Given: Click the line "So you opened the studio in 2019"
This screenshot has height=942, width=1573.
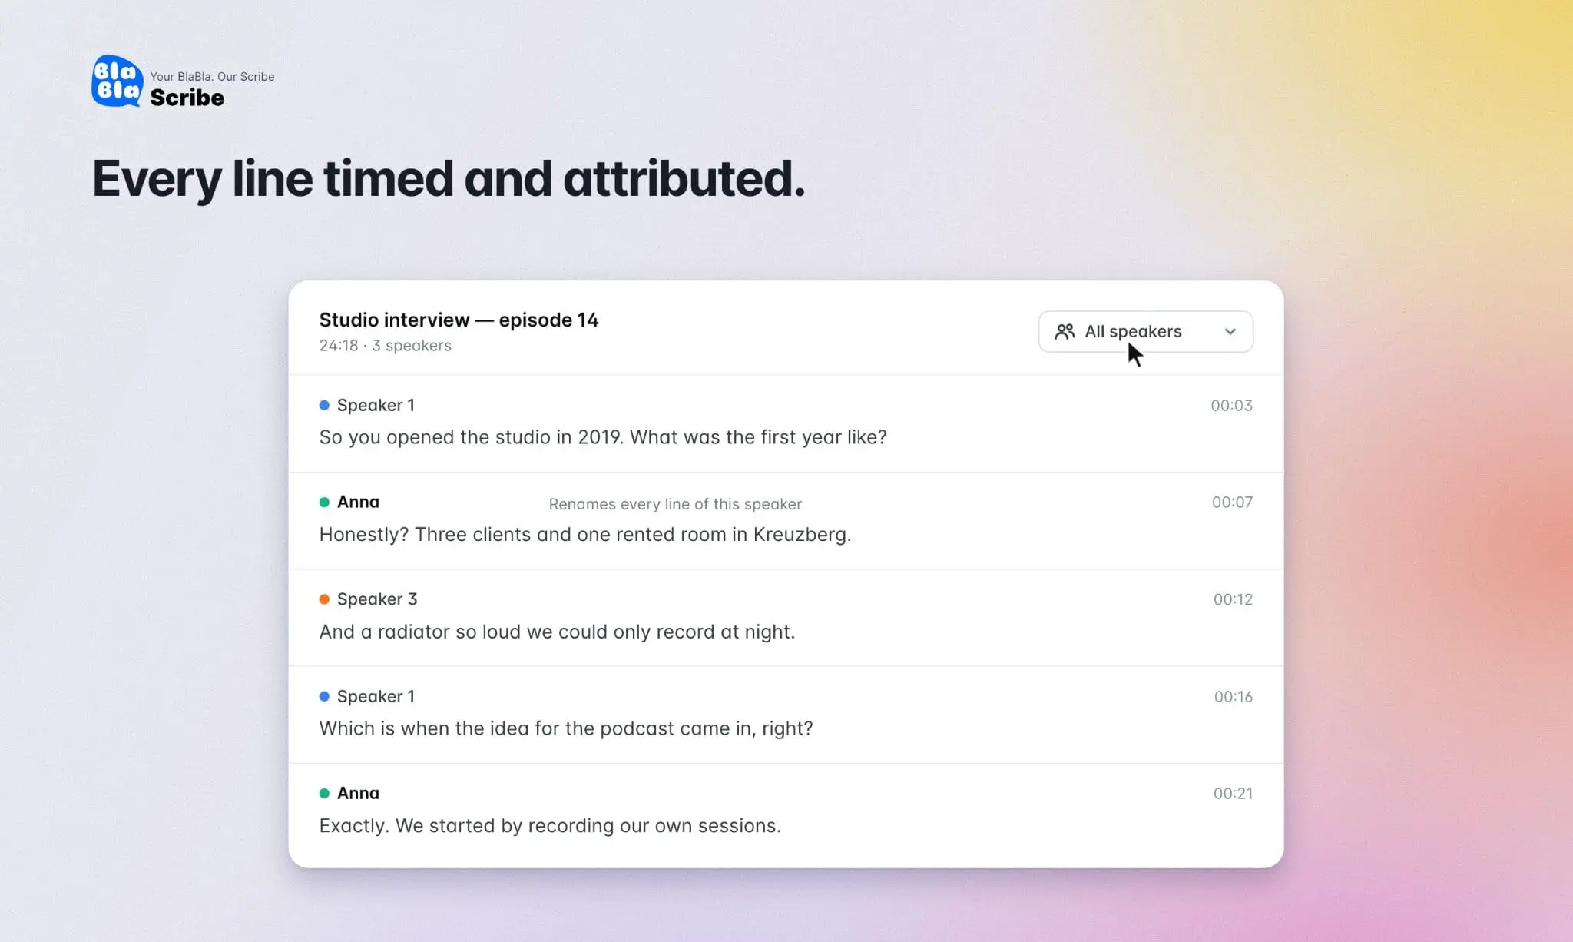Looking at the screenshot, I should tap(603, 437).
